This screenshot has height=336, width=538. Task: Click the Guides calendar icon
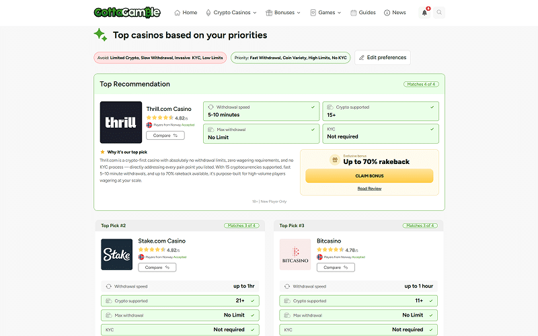(354, 13)
